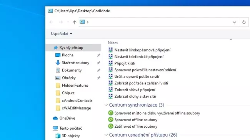Click the Tento počítač computer icon
This screenshot has height=140, width=250.
(x=55, y=128)
